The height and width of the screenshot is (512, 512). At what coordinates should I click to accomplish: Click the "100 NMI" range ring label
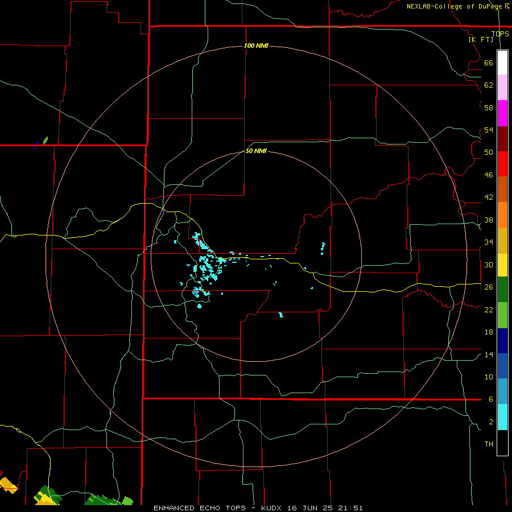pos(256,46)
